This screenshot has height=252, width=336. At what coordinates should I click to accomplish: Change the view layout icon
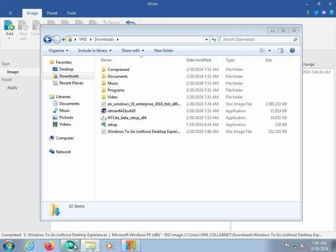pyautogui.click(x=262, y=50)
